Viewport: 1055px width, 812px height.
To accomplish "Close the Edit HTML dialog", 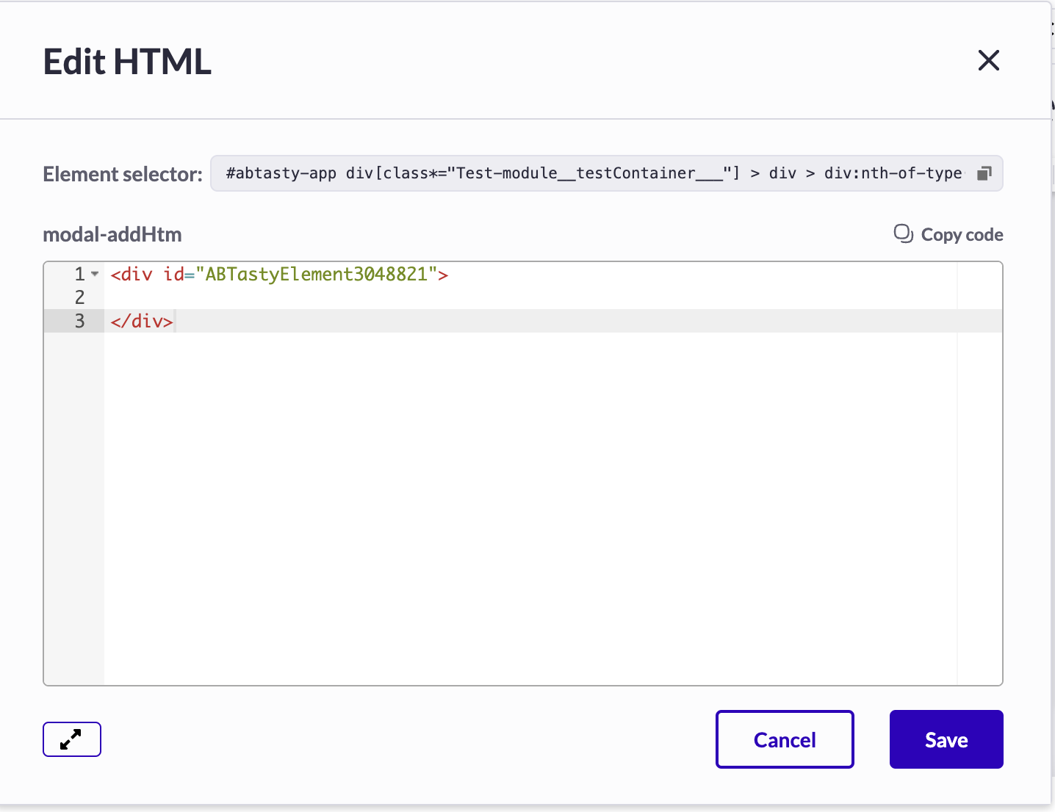I will click(x=989, y=60).
